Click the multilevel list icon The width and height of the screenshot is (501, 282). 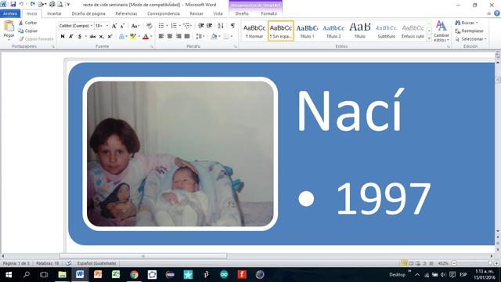pos(187,26)
